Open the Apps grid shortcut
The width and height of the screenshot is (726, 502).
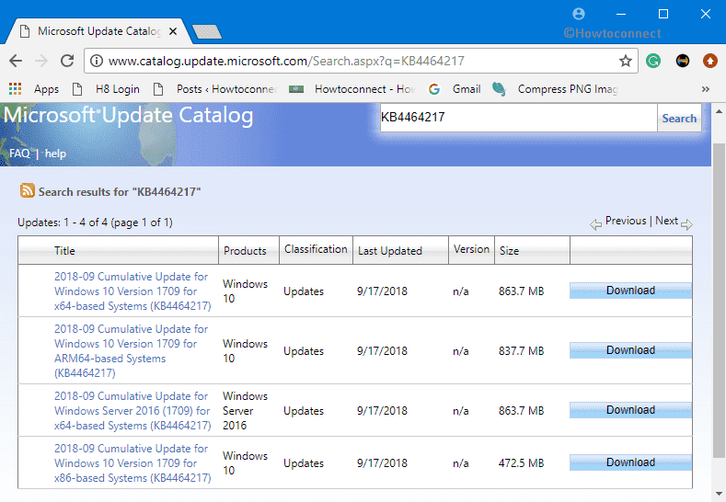pos(33,89)
